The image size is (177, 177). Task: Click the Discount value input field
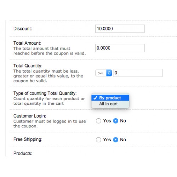(120, 29)
